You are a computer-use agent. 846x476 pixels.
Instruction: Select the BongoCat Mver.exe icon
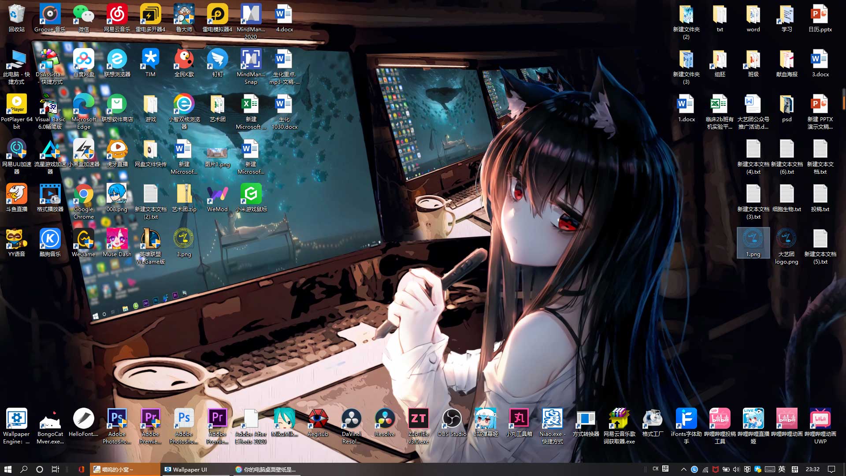[50, 426]
